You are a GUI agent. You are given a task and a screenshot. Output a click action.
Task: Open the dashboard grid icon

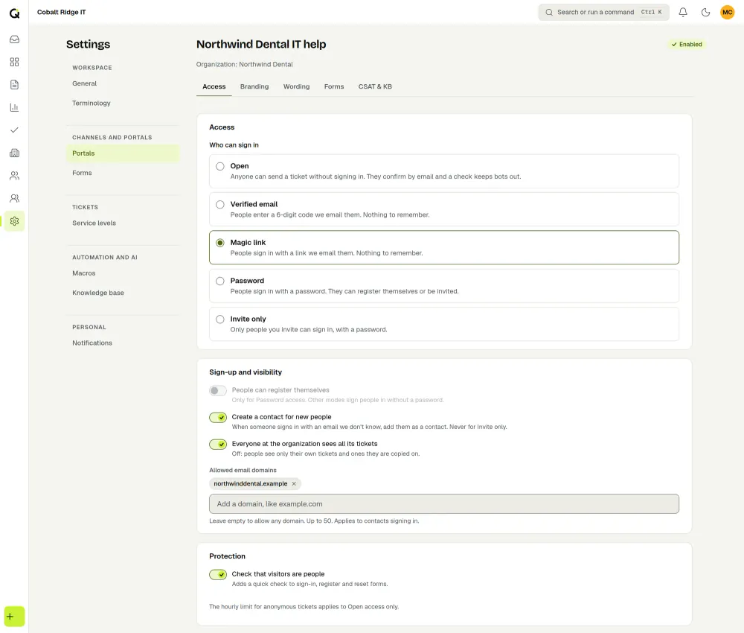click(15, 63)
